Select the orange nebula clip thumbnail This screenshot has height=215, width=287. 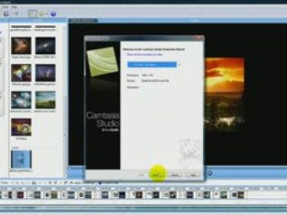point(21,46)
